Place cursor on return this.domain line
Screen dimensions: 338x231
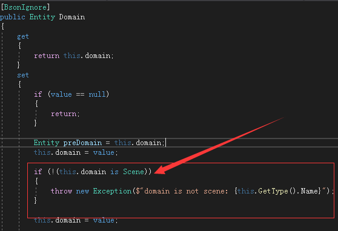[74, 56]
